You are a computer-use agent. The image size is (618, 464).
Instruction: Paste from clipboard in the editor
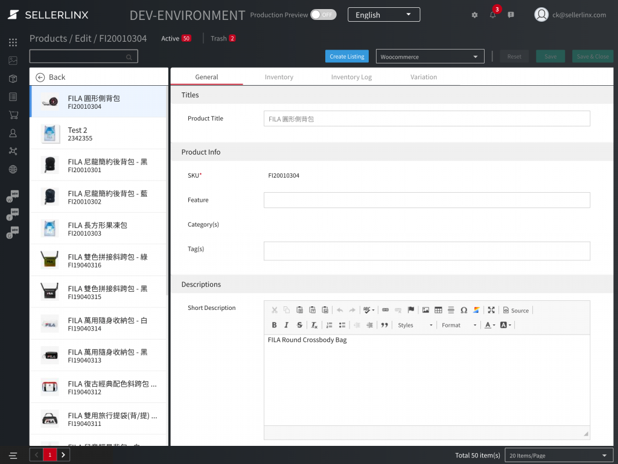(x=299, y=310)
